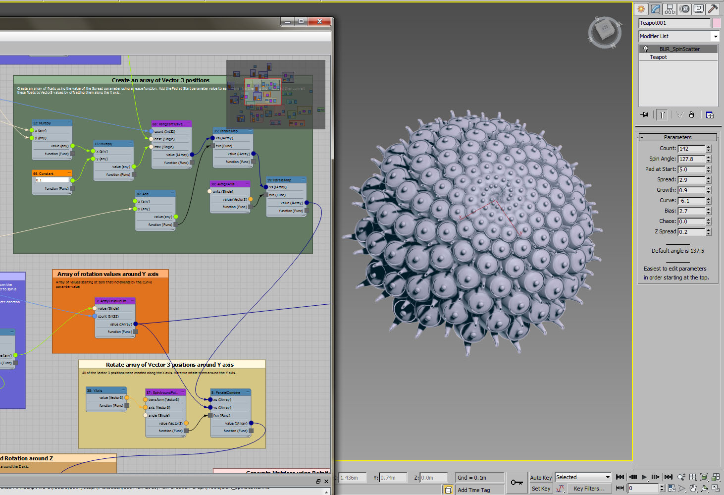
Task: Click the large Set Keys key icon
Action: point(517,483)
